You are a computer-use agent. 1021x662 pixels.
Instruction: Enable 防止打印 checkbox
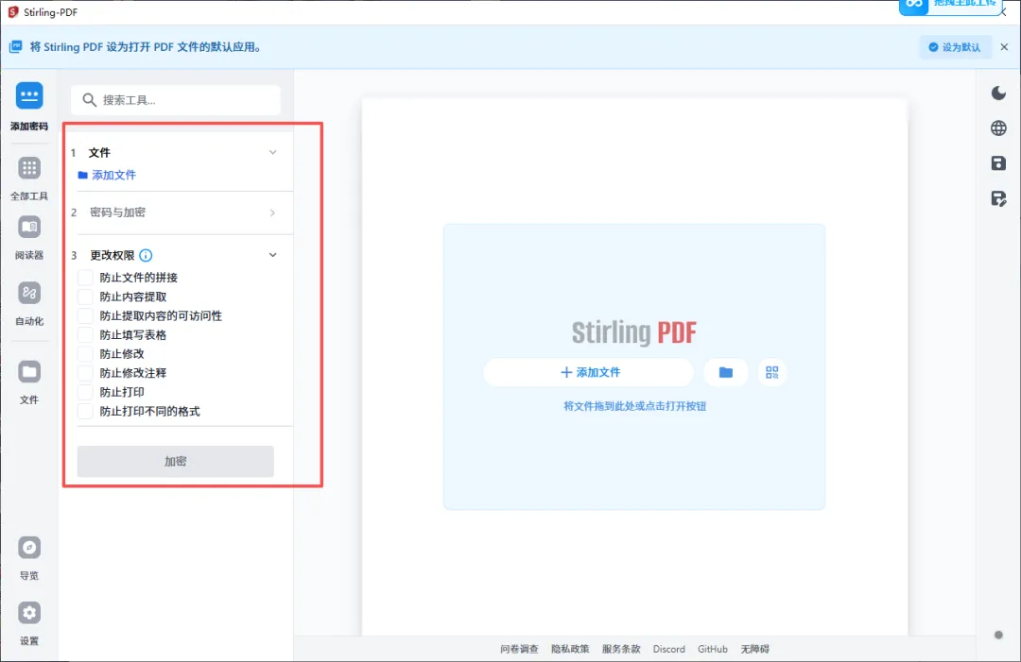click(x=85, y=392)
